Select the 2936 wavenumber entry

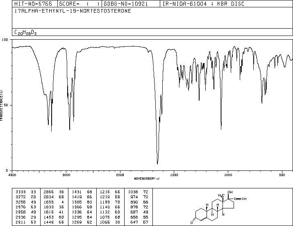click(21, 217)
